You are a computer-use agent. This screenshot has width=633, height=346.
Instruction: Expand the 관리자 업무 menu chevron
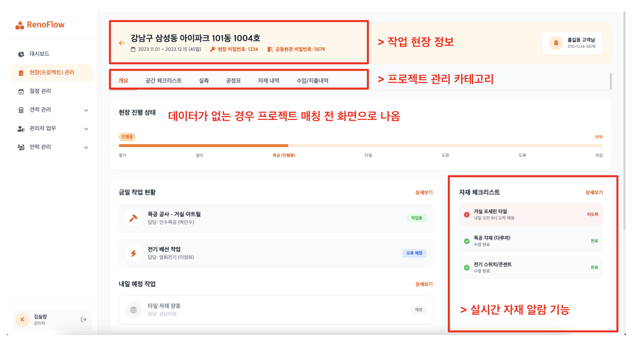(86, 129)
